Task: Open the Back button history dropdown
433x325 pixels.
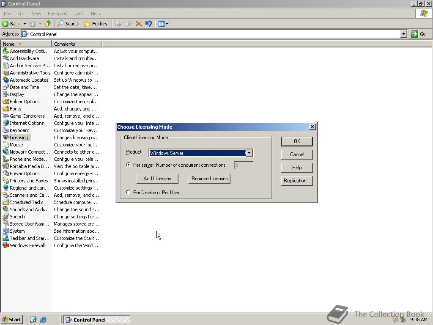Action: pos(25,24)
